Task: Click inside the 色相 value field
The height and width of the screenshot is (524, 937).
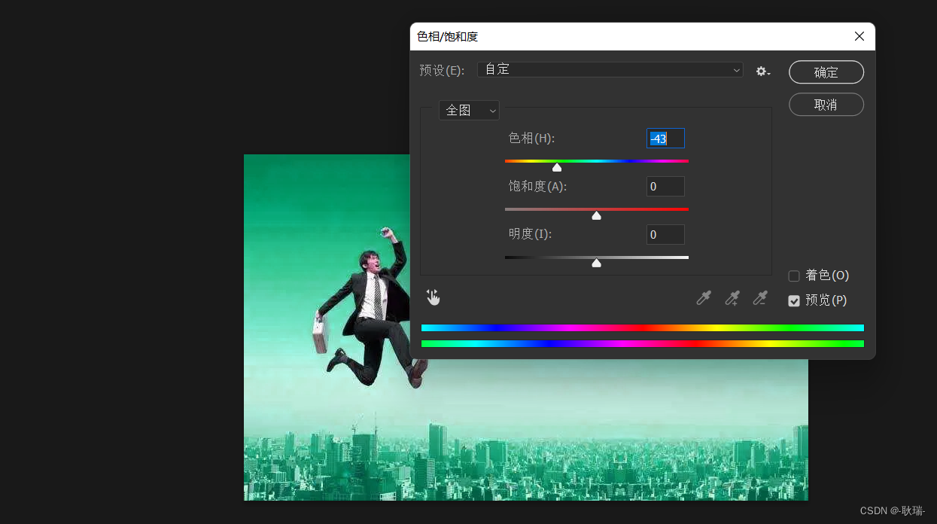Action: pyautogui.click(x=665, y=139)
